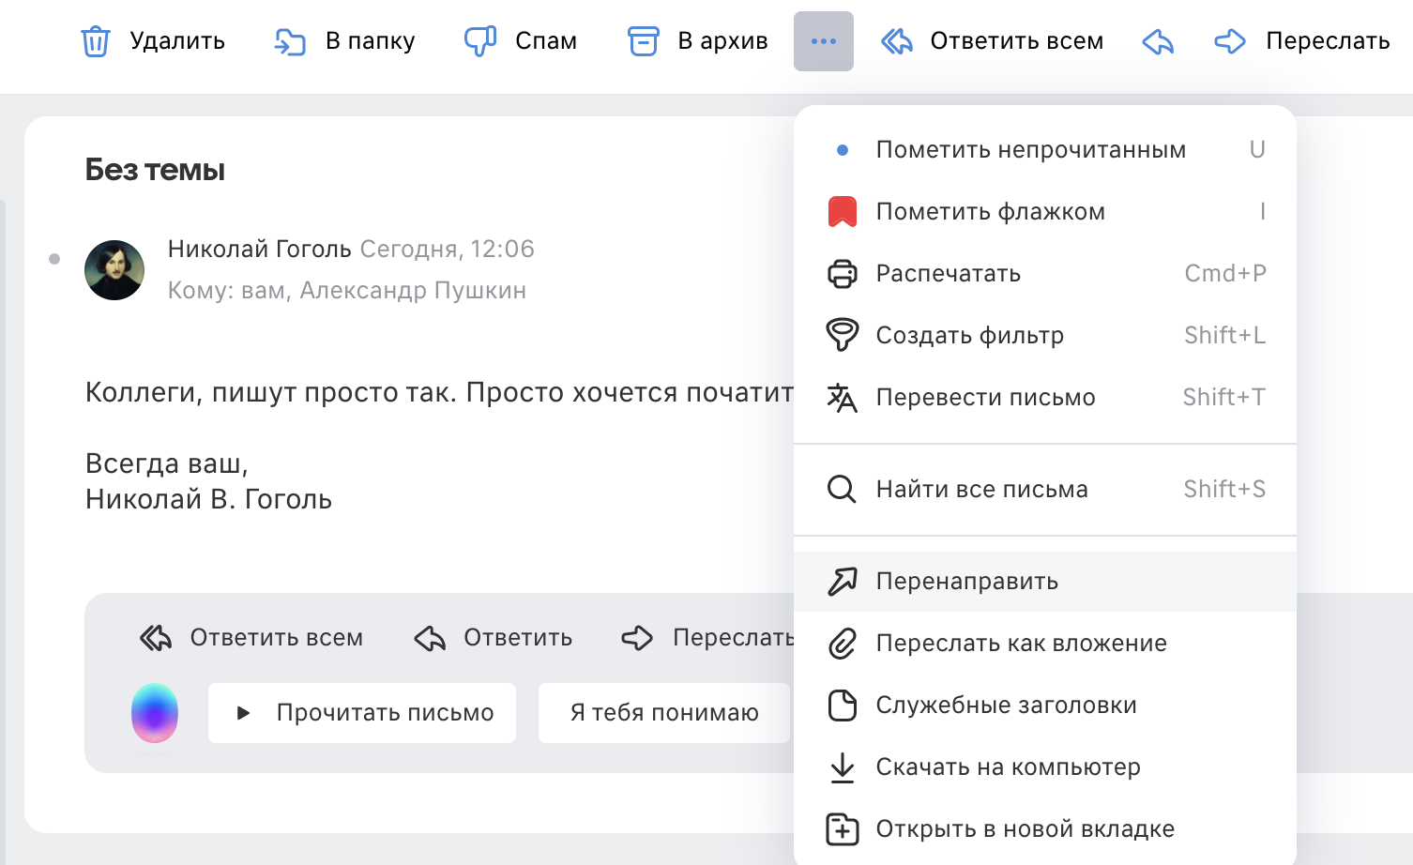Choose Пометить непрочитанным from the menu
The width and height of the screenshot is (1413, 865).
[x=1045, y=150]
